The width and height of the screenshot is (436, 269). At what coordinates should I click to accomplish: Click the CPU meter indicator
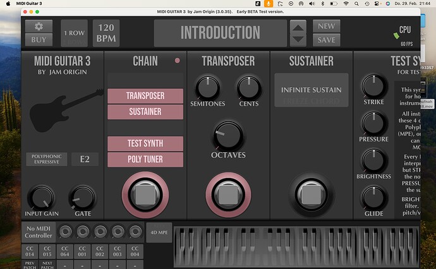click(403, 35)
